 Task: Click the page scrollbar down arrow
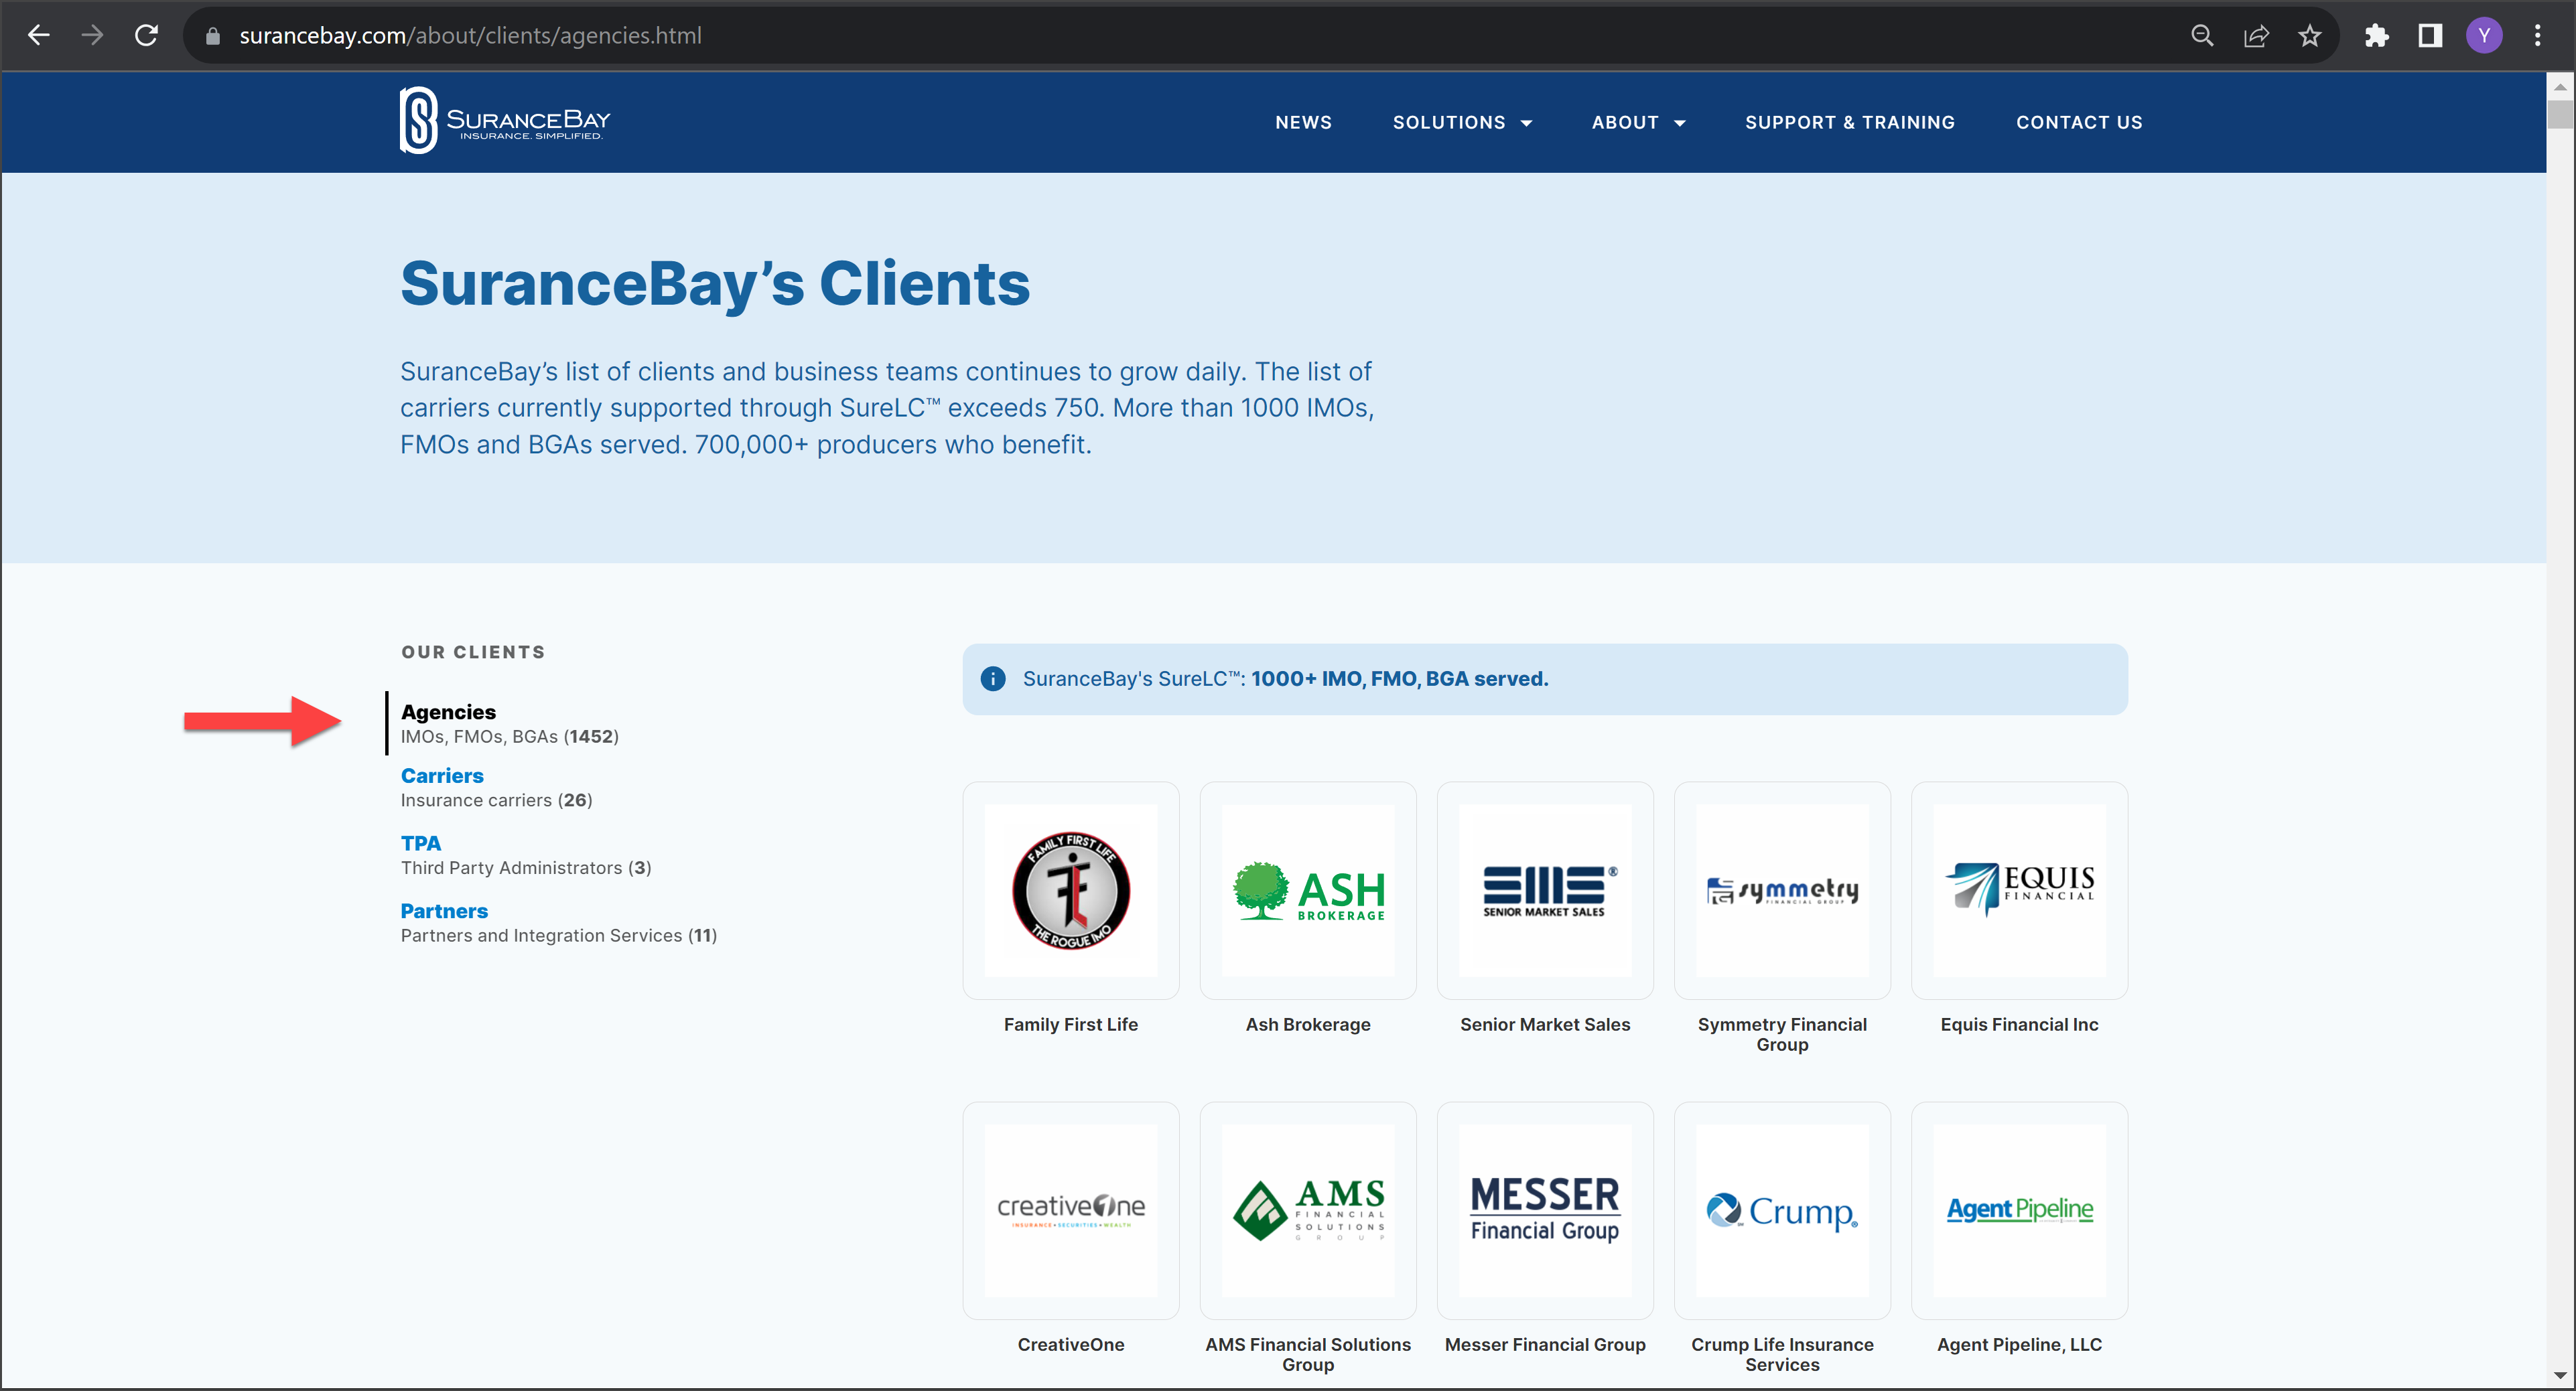tap(2560, 1375)
